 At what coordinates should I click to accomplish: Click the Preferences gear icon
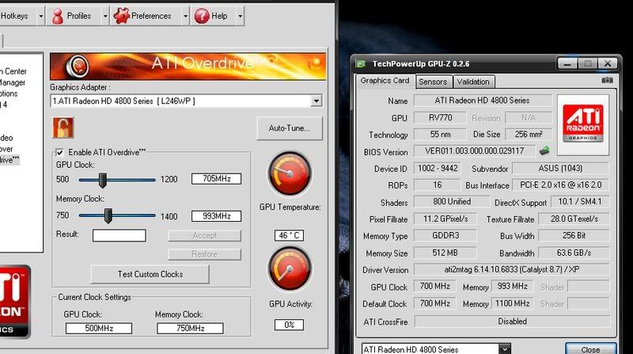[x=121, y=16]
